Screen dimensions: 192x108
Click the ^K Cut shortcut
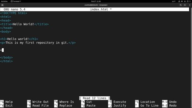86,102
